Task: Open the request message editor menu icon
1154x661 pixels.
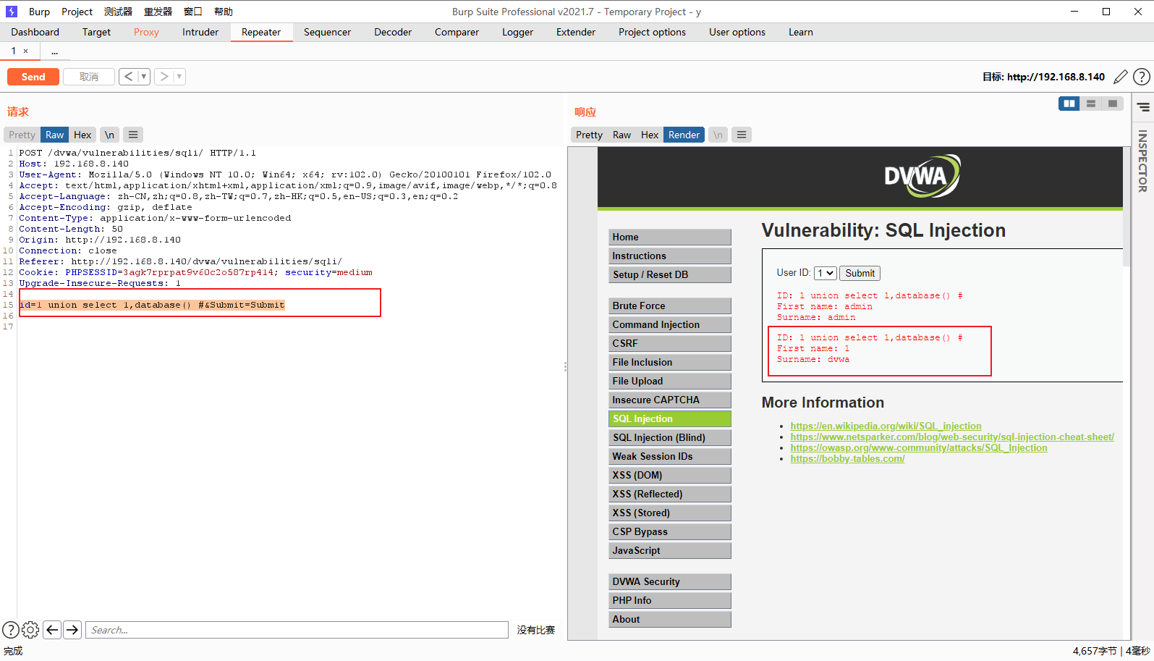Action: point(133,135)
